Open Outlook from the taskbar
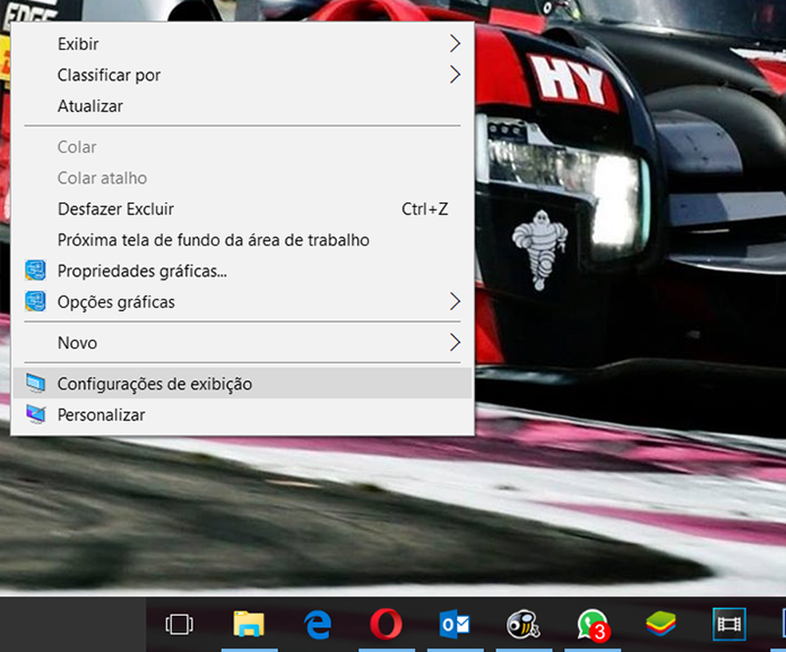The image size is (786, 652). click(x=455, y=624)
